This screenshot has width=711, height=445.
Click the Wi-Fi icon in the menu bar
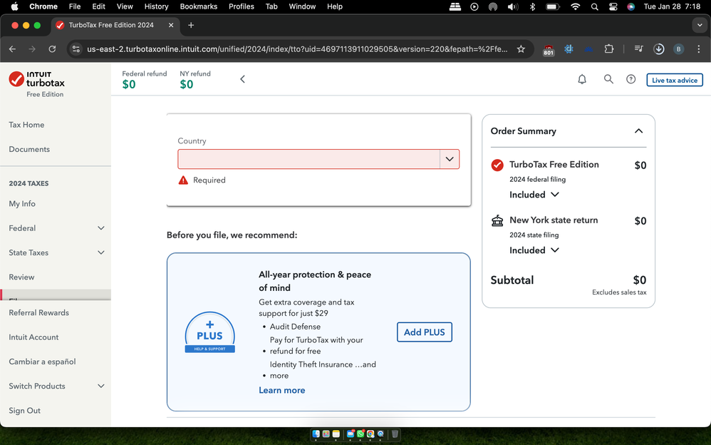(x=576, y=6)
